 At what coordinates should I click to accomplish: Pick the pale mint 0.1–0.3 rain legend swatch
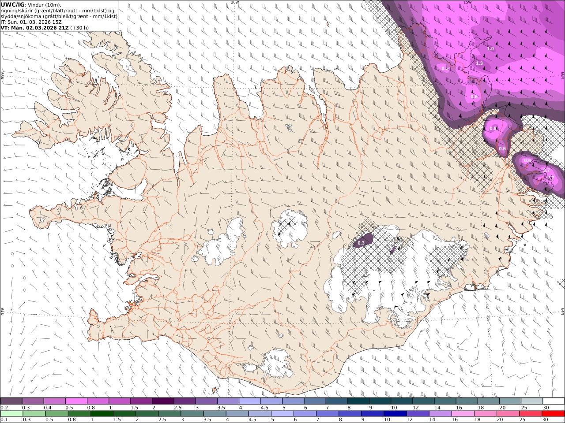[x=11, y=414]
